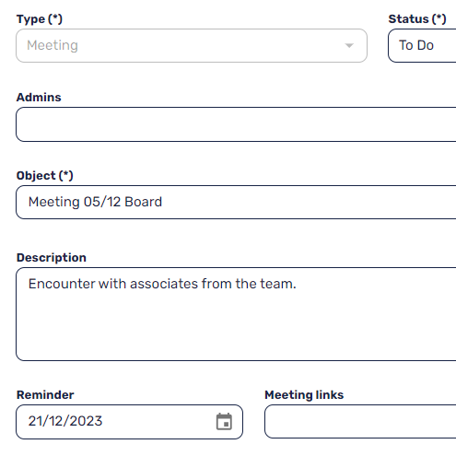Viewport: 456px width, 456px height.
Task: Click the Meeting links field label
Action: pos(304,395)
